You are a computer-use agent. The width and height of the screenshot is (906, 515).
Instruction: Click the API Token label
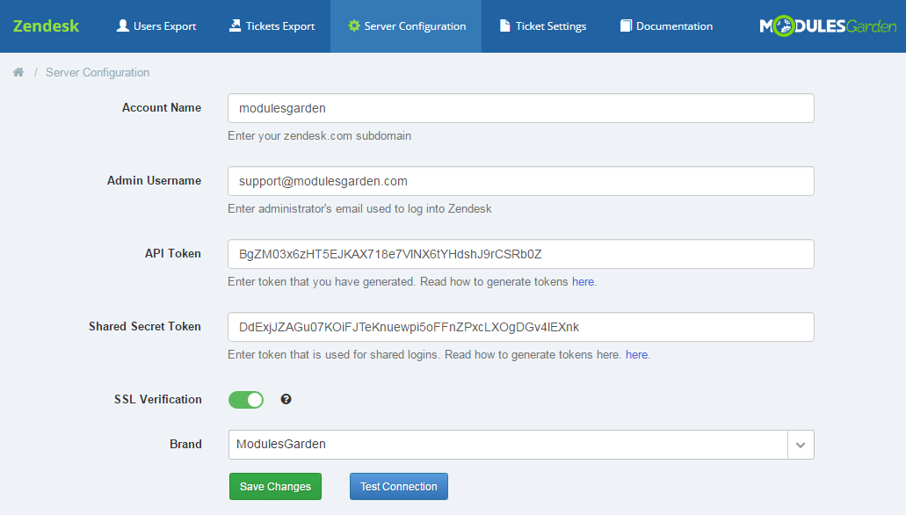(173, 253)
